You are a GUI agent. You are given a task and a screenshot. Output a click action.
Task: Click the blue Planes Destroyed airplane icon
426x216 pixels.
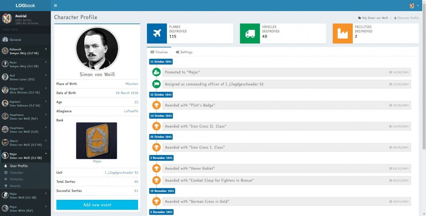(x=157, y=33)
